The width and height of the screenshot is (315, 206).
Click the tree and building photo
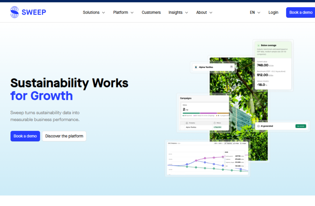(239, 109)
